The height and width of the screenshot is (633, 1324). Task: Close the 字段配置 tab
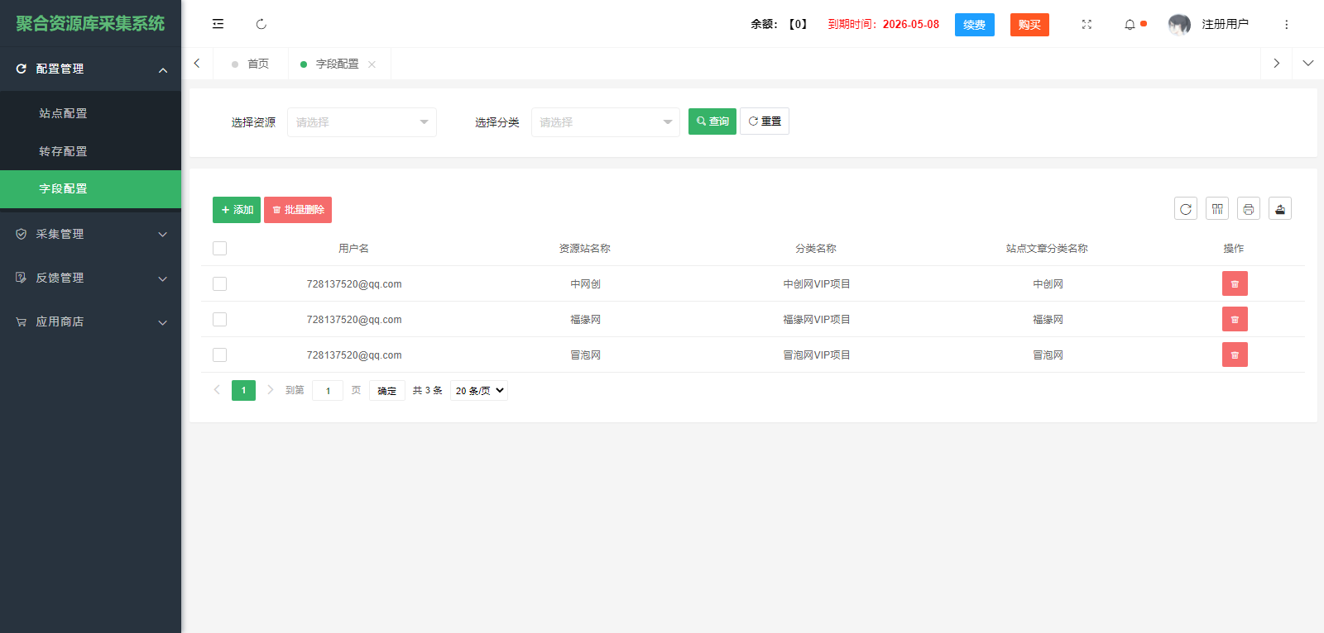coord(372,64)
